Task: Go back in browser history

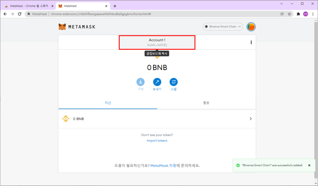Action: 5,14
